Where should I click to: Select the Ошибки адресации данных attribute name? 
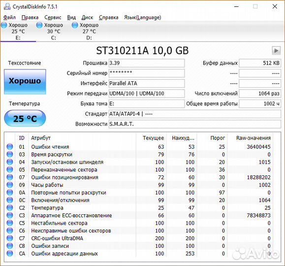click(x=64, y=254)
